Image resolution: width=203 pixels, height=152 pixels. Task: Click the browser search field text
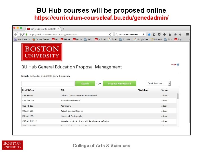pyautogui.click(x=129, y=35)
